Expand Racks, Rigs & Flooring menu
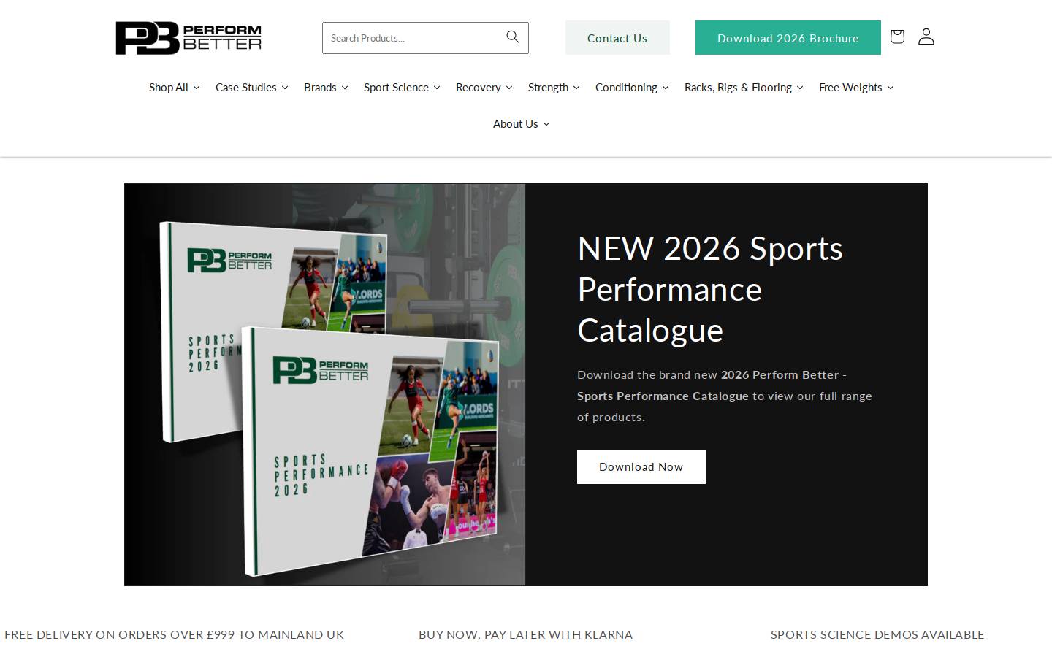The height and width of the screenshot is (657, 1052). [744, 88]
